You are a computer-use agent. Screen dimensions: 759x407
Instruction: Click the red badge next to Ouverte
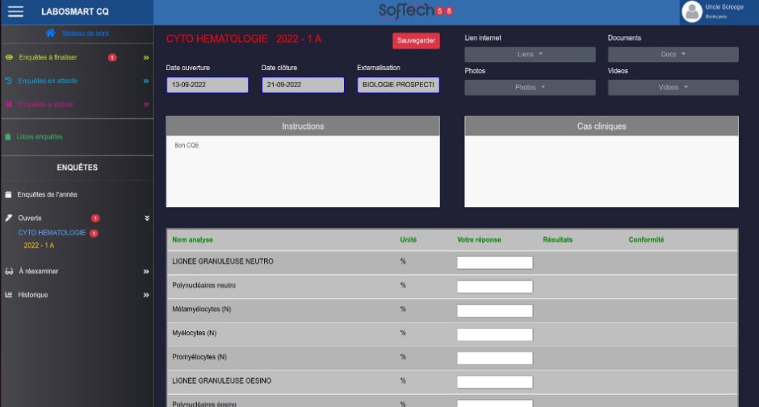point(95,218)
